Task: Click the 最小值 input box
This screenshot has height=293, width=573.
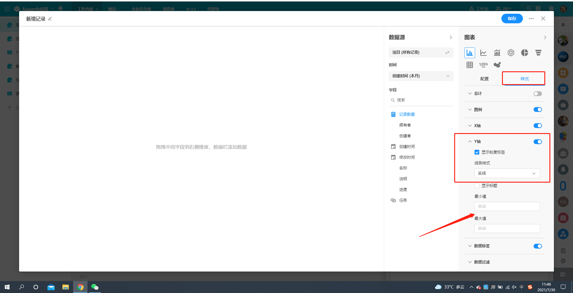Action: pos(507,206)
